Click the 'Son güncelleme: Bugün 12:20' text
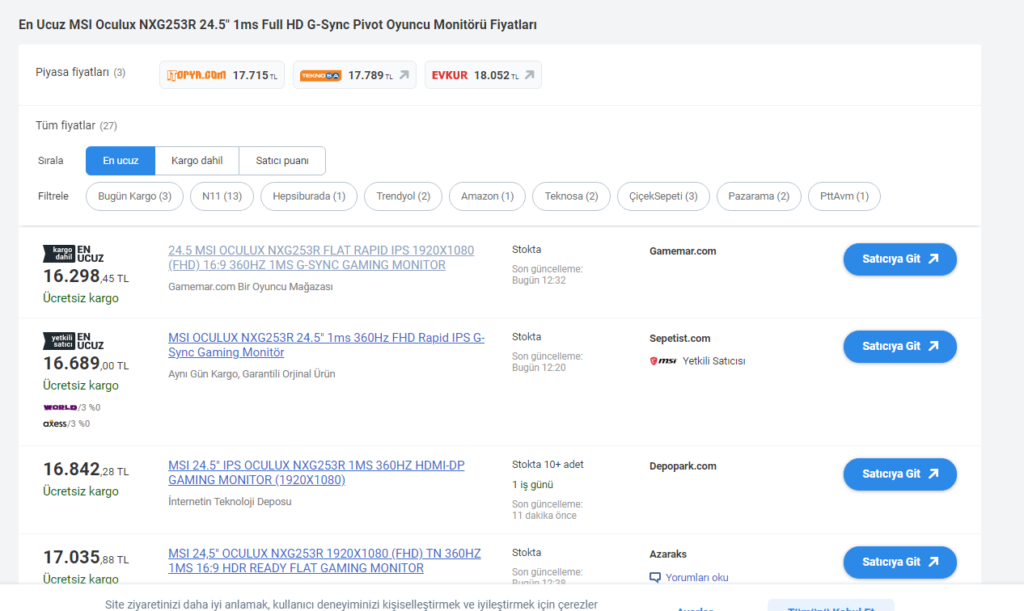The height and width of the screenshot is (611, 1024). coord(547,362)
